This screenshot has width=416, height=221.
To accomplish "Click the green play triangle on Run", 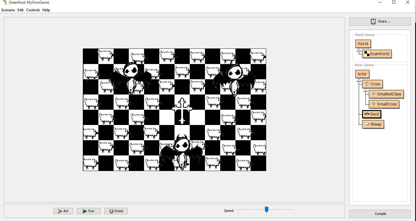I will coord(85,211).
